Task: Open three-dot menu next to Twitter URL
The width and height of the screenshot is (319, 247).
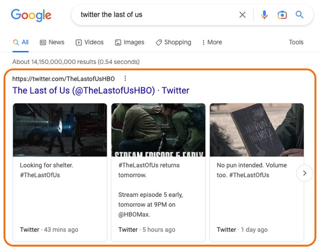Action: pyautogui.click(x=125, y=78)
